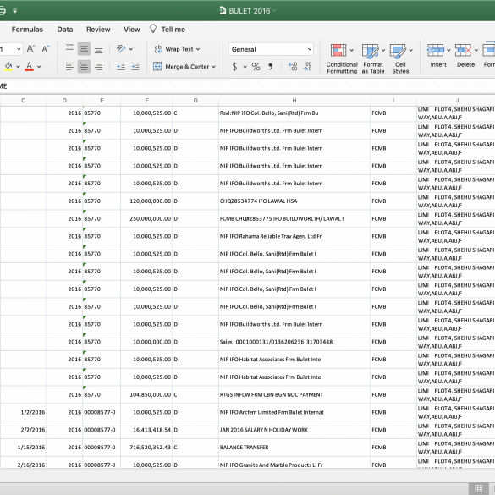Click decrease decimal icon

click(x=307, y=66)
